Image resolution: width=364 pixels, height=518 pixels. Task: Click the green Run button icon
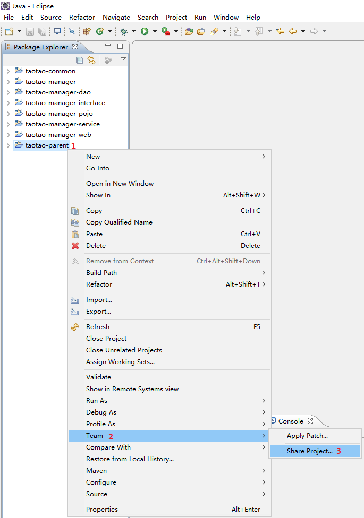point(145,31)
